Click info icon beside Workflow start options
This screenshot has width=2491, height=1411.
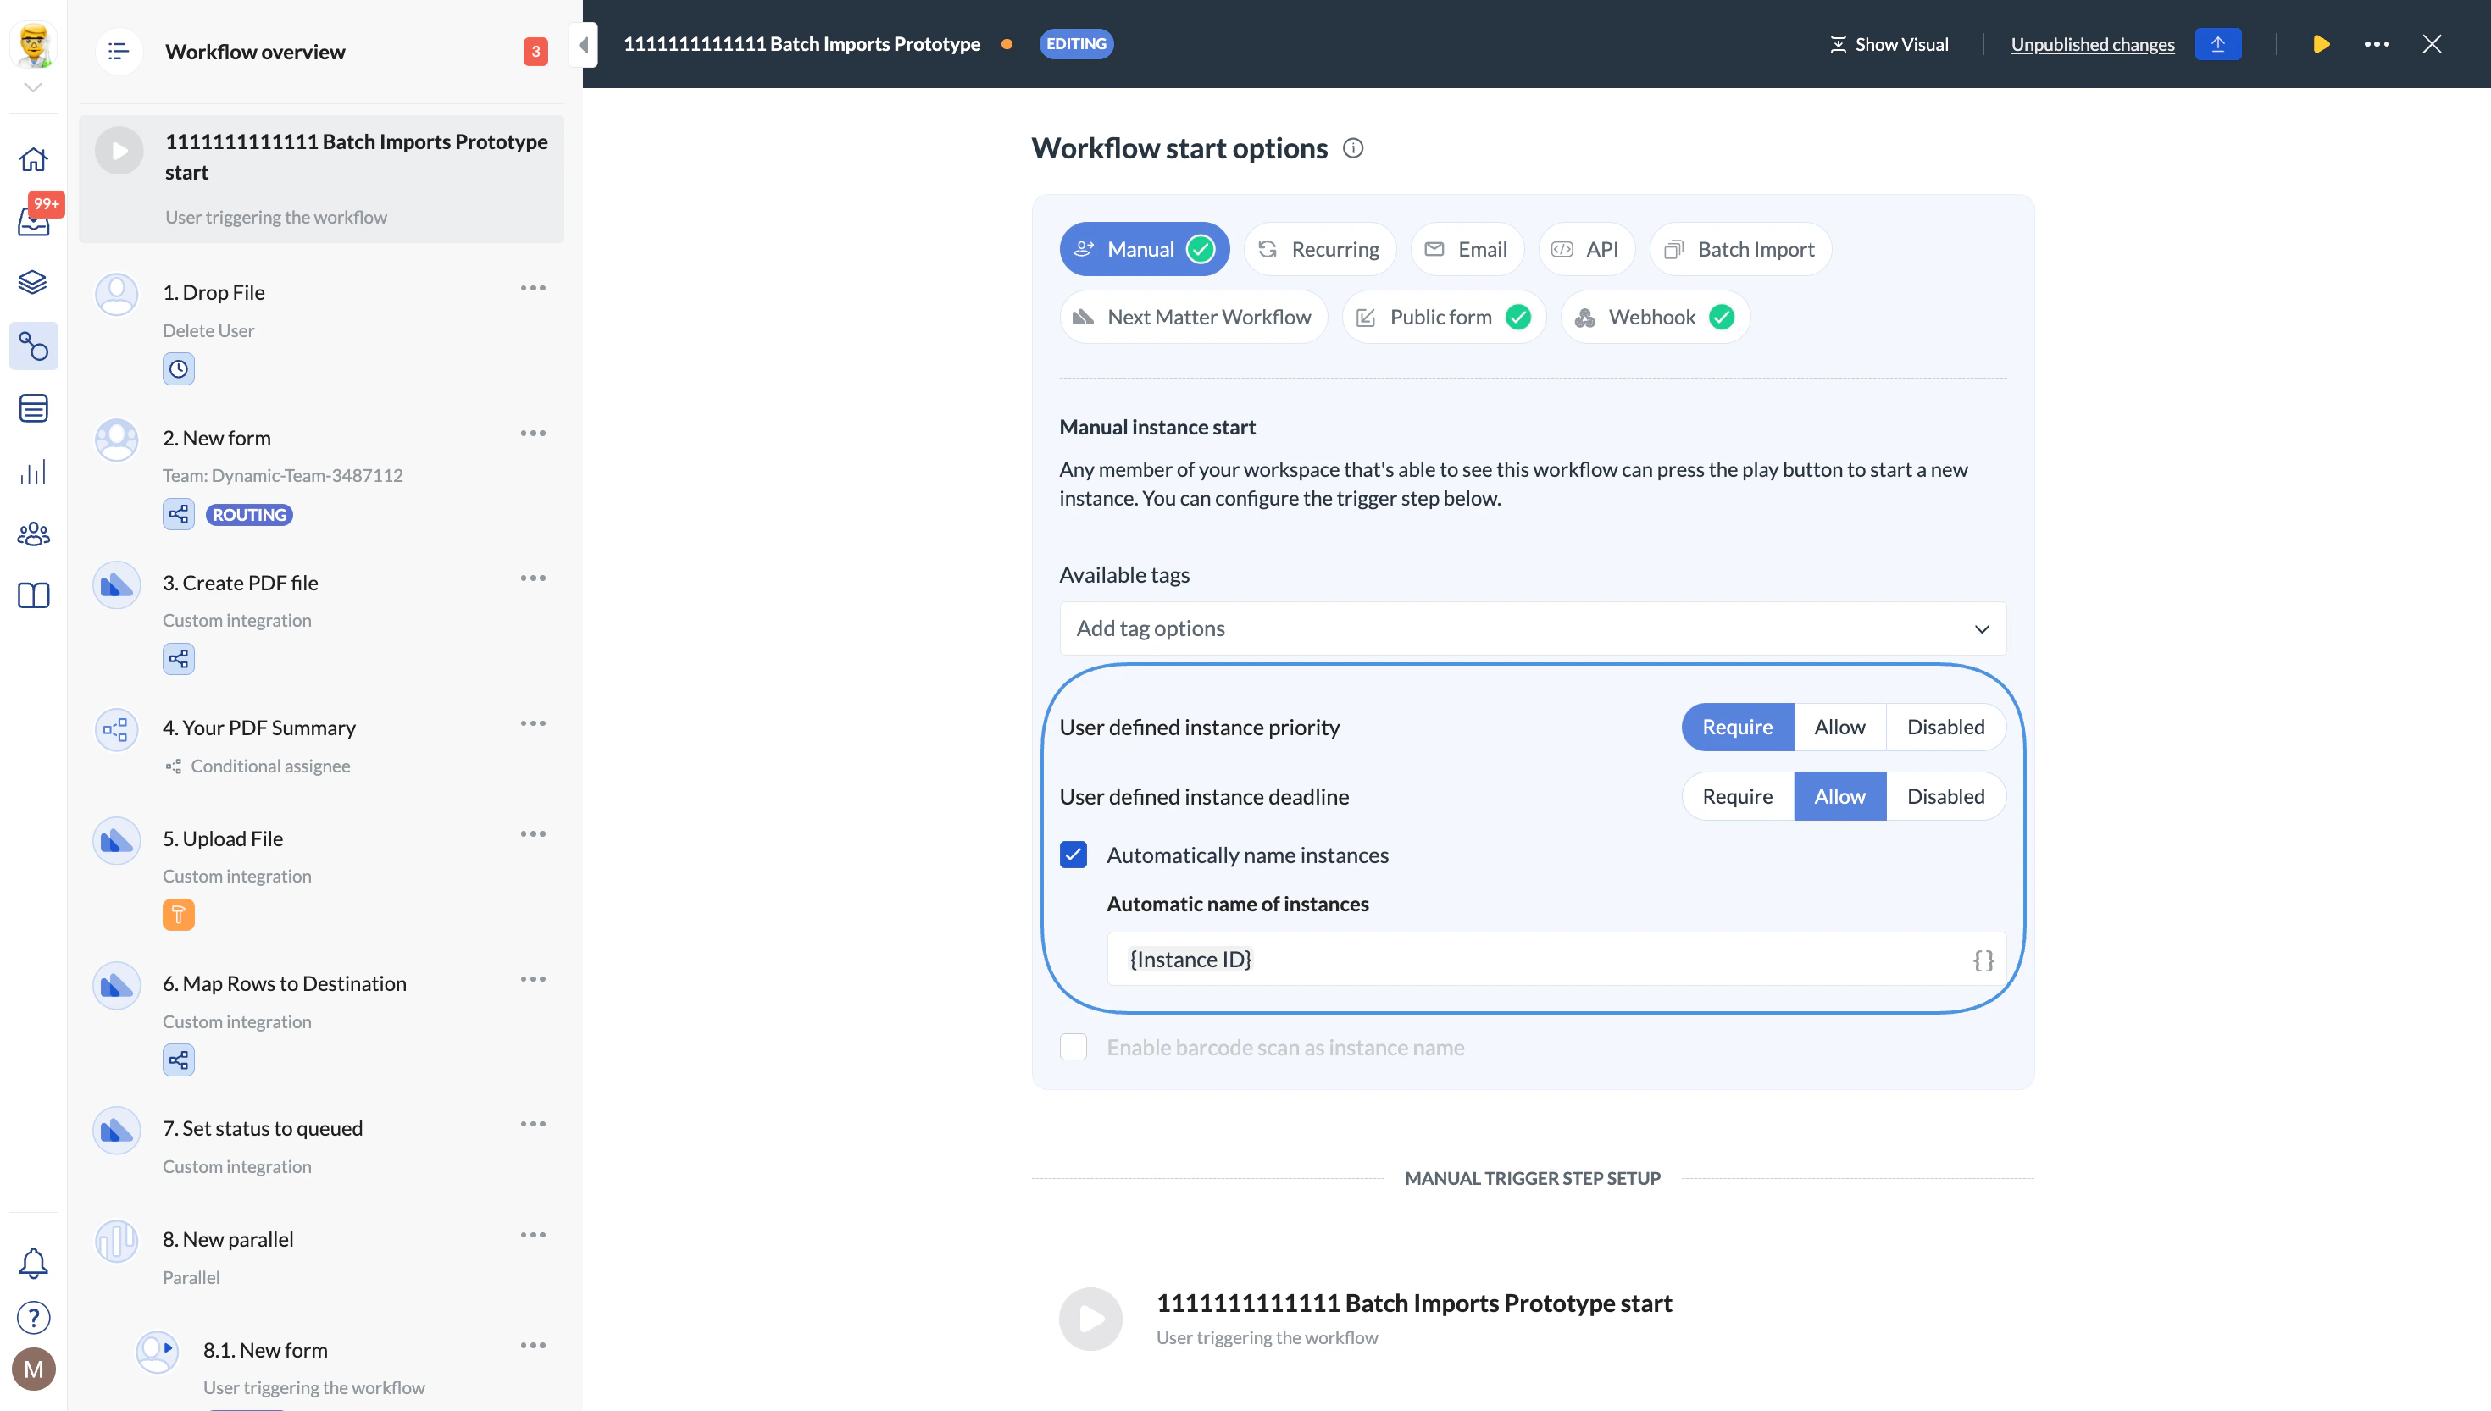(1352, 148)
